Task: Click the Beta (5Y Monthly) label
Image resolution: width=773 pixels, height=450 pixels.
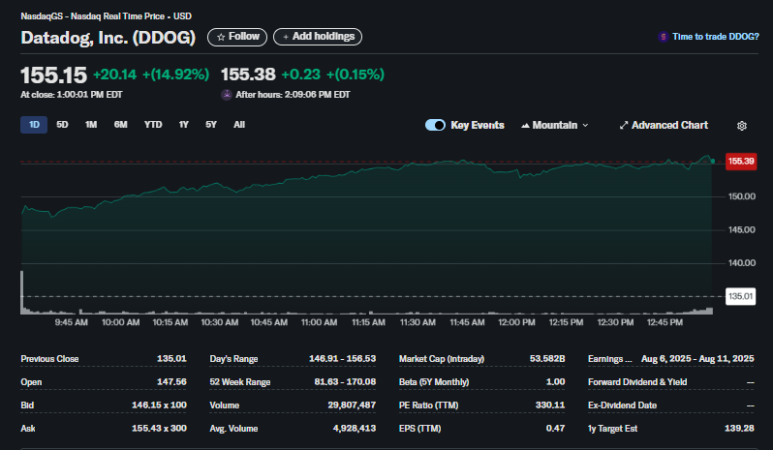Action: tap(434, 382)
